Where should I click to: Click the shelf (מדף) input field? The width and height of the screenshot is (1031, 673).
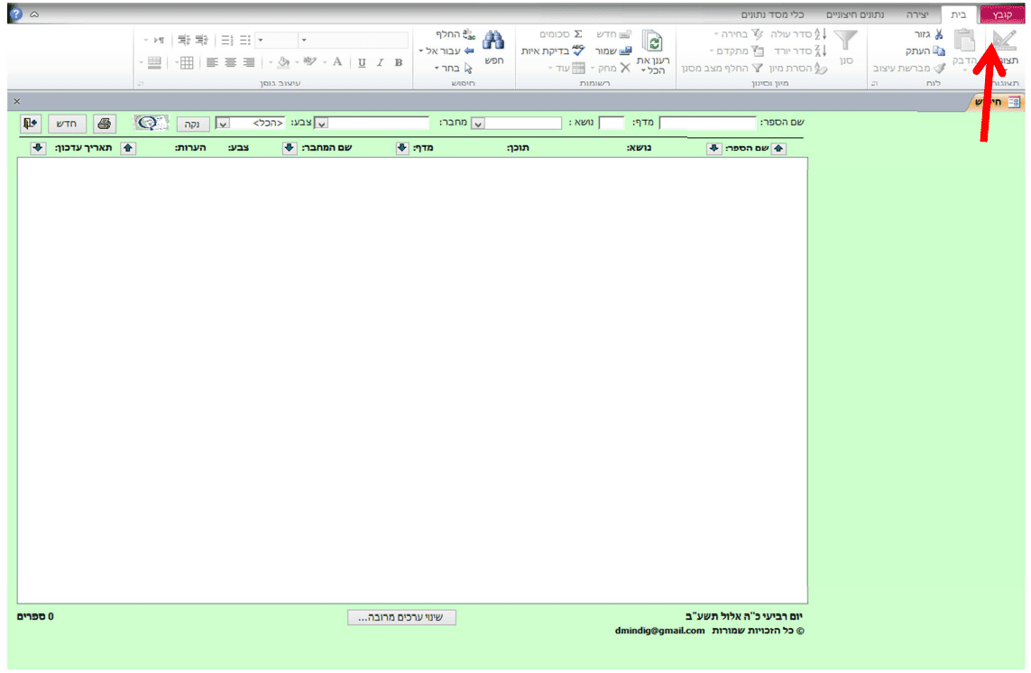(612, 123)
